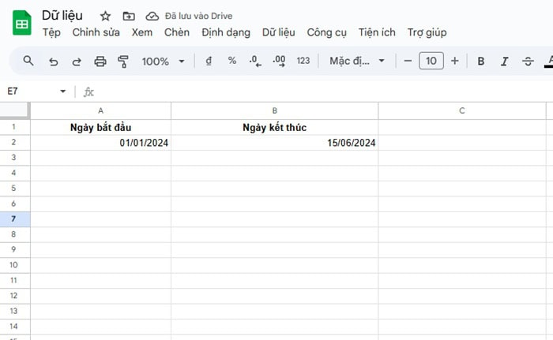Toggle bold formatting
Screen dimensions: 553x340
click(x=480, y=61)
